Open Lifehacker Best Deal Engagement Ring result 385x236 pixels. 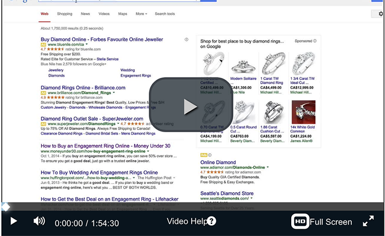pos(110,199)
